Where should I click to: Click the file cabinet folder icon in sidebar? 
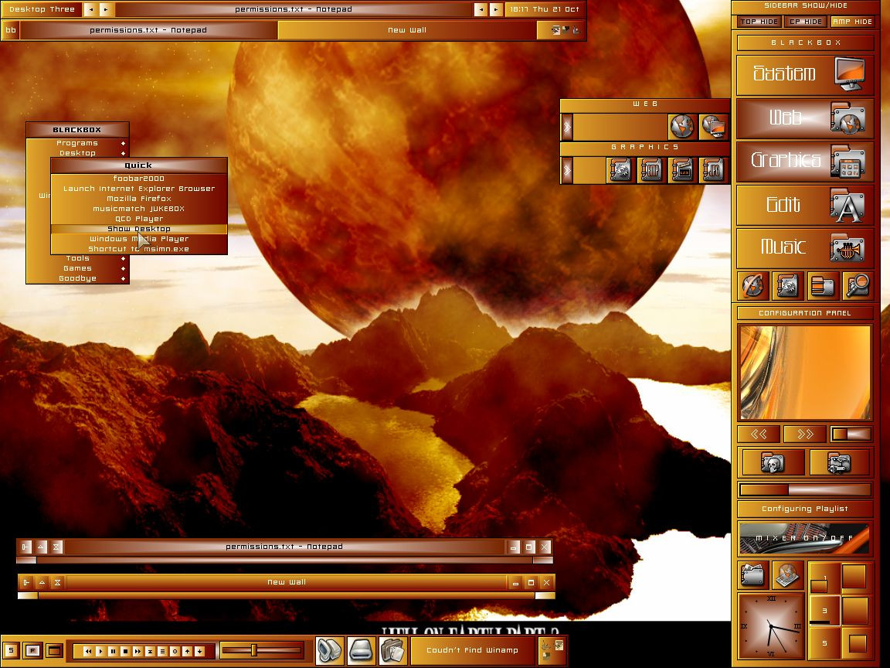coord(823,286)
